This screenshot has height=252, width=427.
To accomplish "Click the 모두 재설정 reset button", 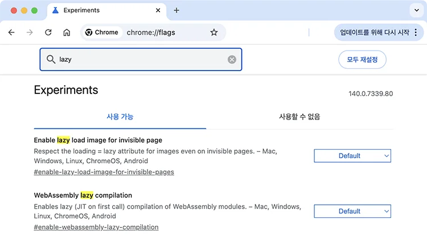I will point(362,59).
